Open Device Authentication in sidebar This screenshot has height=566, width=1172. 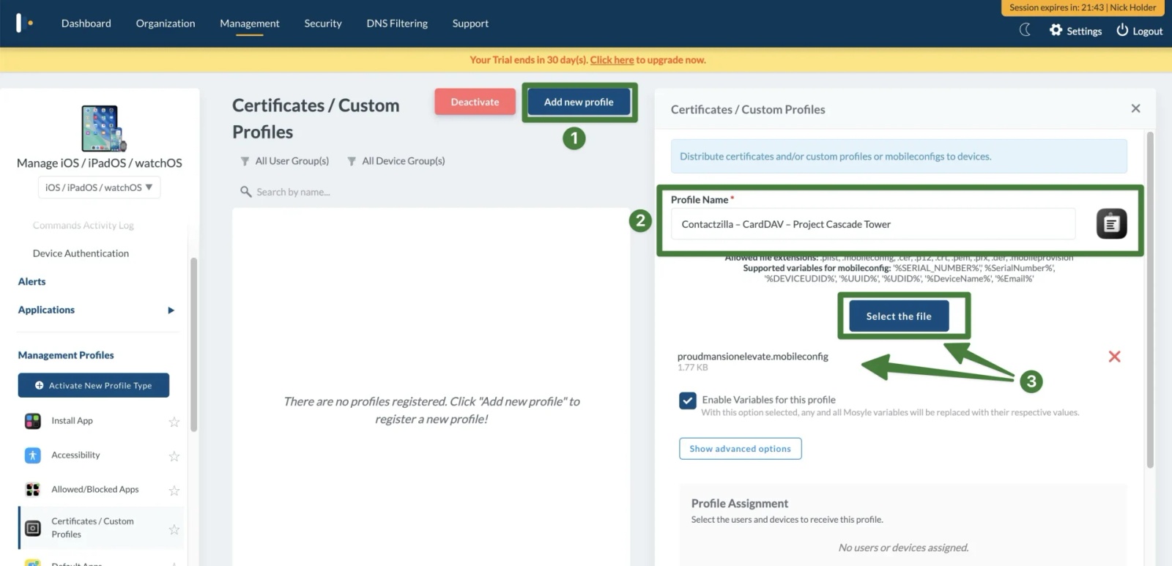[81, 253]
